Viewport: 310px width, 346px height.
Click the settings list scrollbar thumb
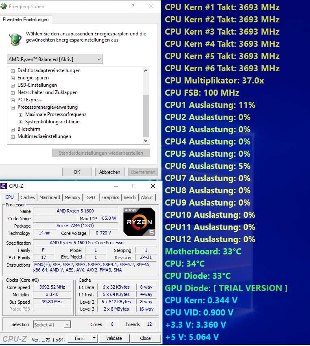click(146, 116)
